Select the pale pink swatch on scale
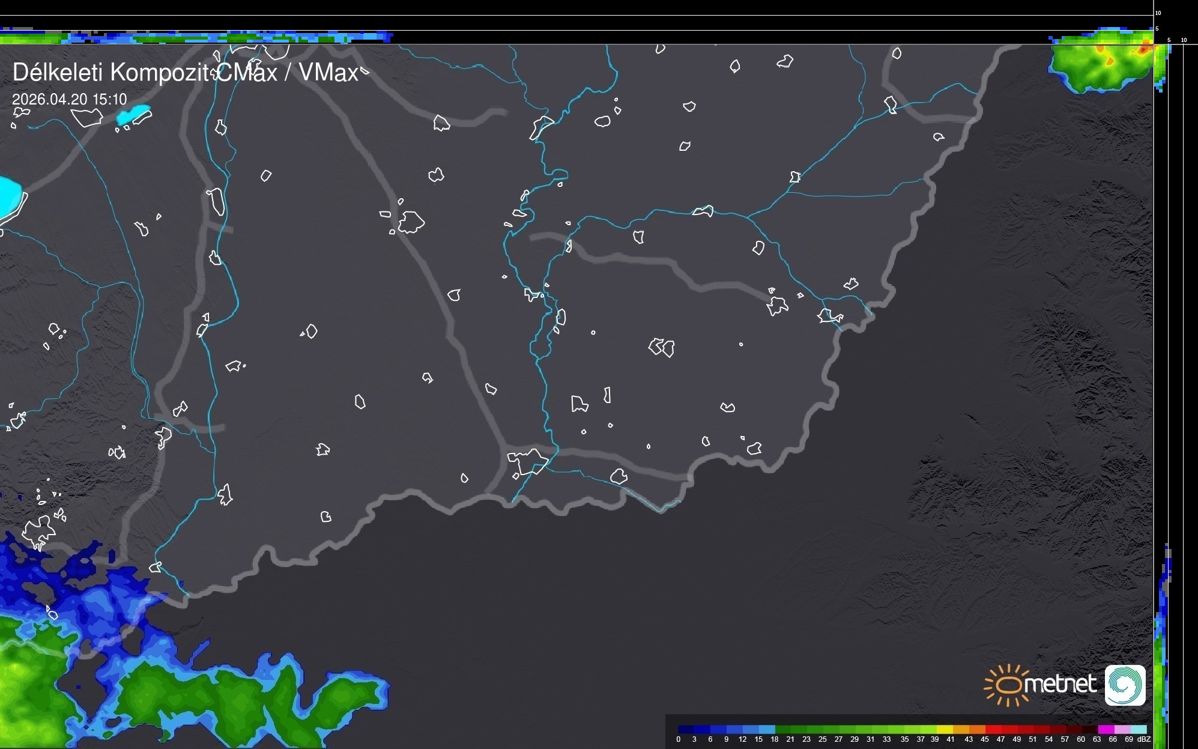This screenshot has height=749, width=1198. (x=1122, y=729)
